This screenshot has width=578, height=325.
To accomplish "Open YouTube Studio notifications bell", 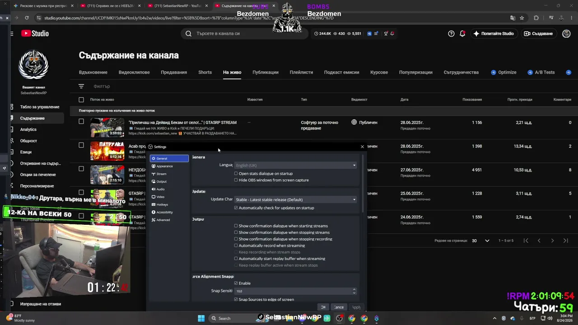I will 462,33.
